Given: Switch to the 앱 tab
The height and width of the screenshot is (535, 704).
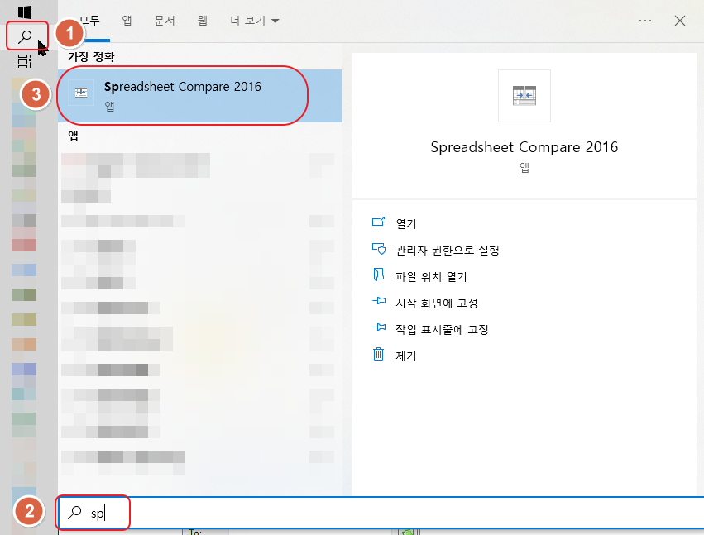Looking at the screenshot, I should tap(126, 20).
